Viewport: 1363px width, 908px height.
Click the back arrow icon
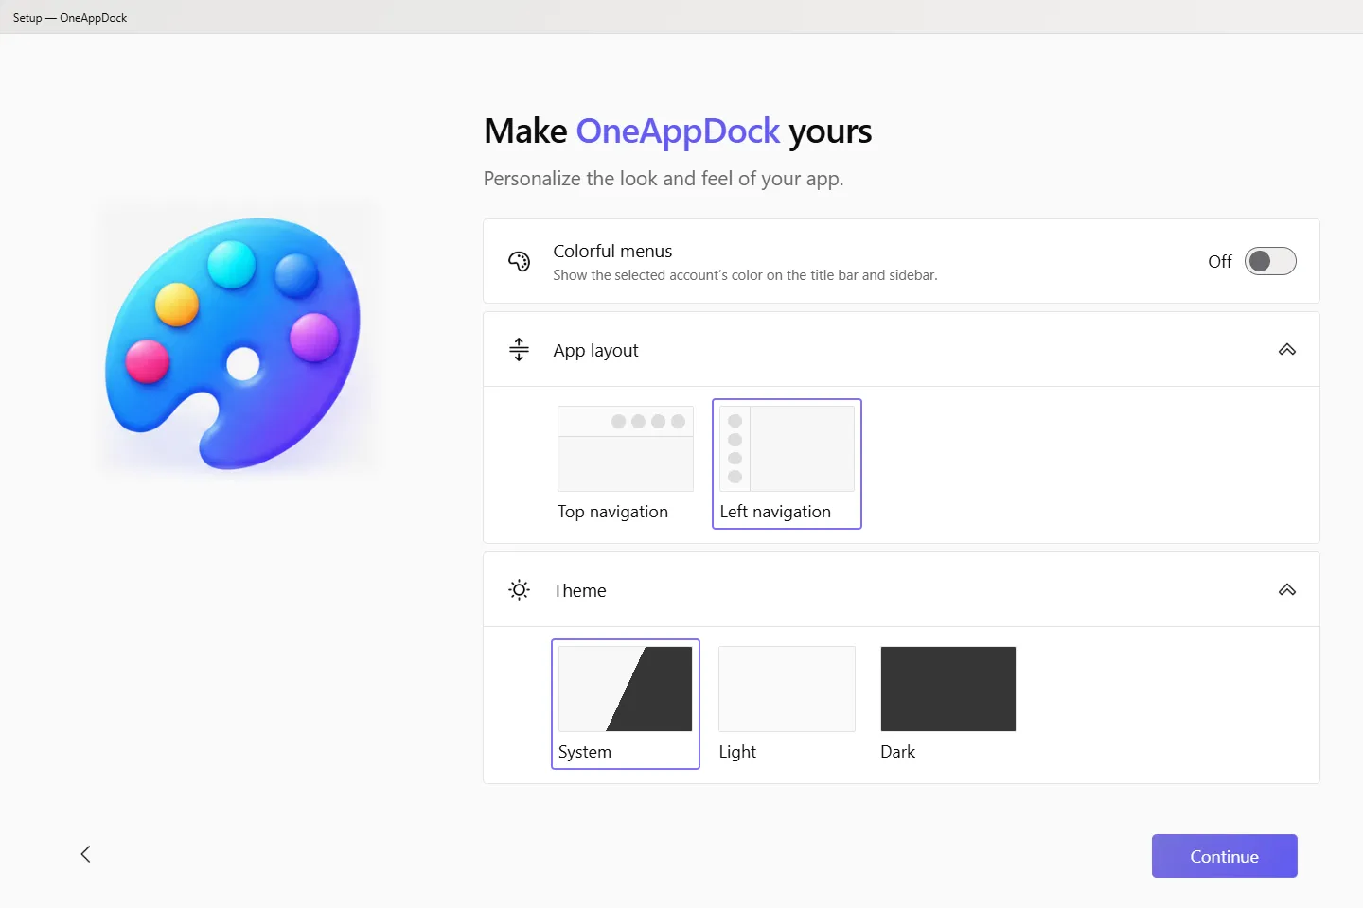coord(86,854)
